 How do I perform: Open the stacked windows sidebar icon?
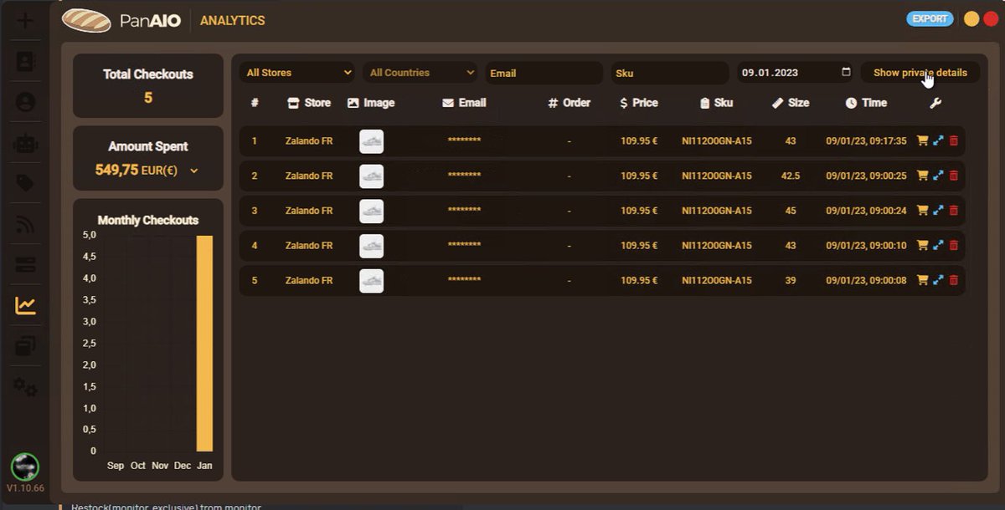[x=26, y=346]
